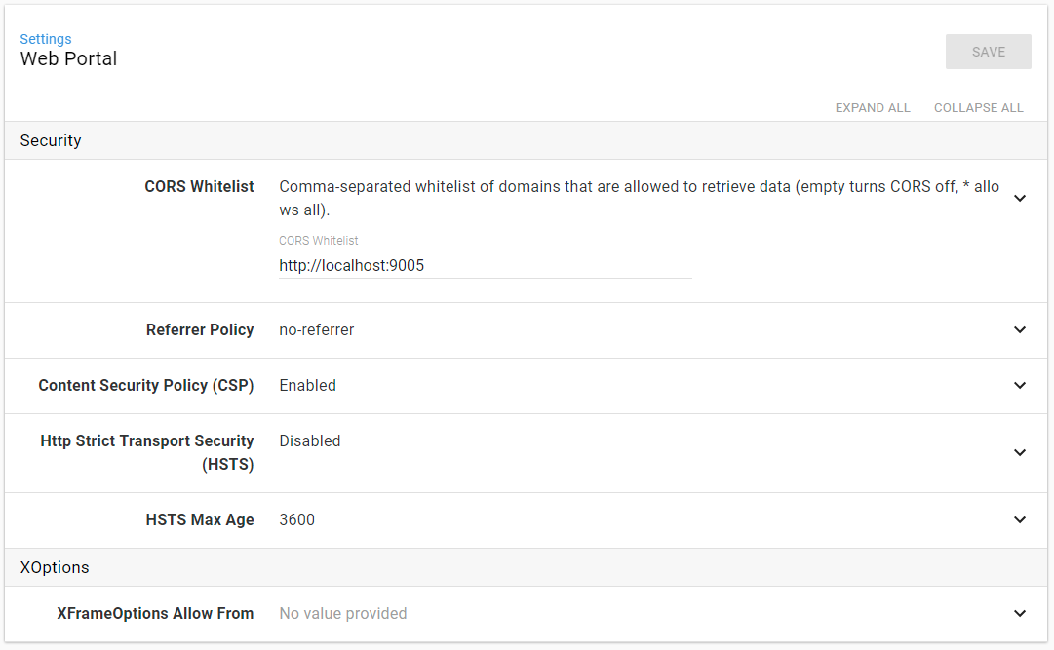Click No value provided under XFrameOptions
The height and width of the screenshot is (650, 1054).
point(343,613)
